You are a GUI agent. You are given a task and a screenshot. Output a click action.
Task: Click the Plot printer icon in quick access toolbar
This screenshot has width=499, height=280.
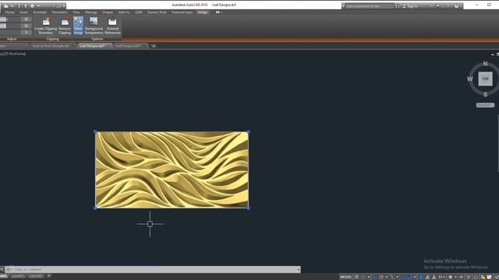tap(32, 6)
